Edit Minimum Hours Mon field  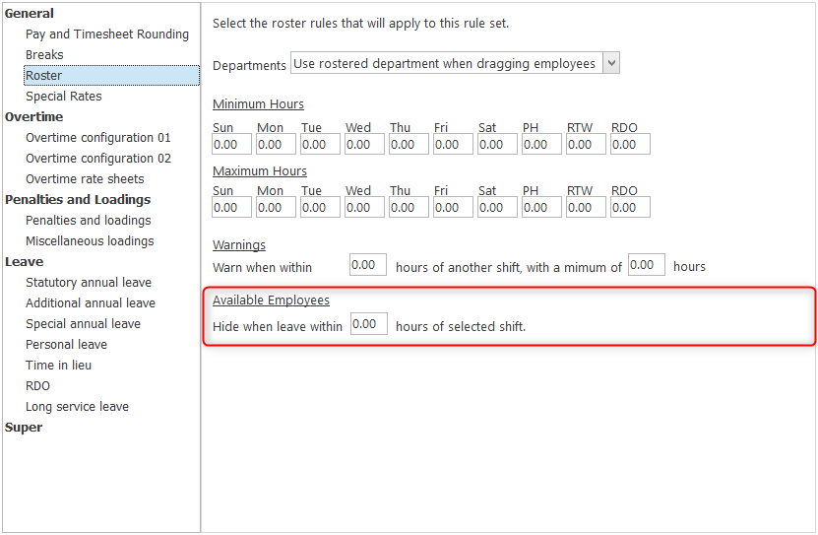(x=276, y=144)
